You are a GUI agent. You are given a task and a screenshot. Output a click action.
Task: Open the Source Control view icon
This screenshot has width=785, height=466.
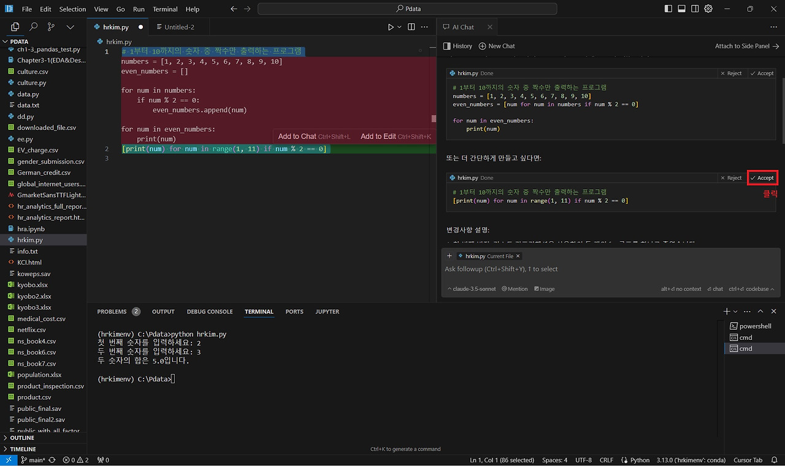(52, 27)
